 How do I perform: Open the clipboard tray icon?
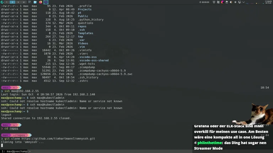point(227,2)
